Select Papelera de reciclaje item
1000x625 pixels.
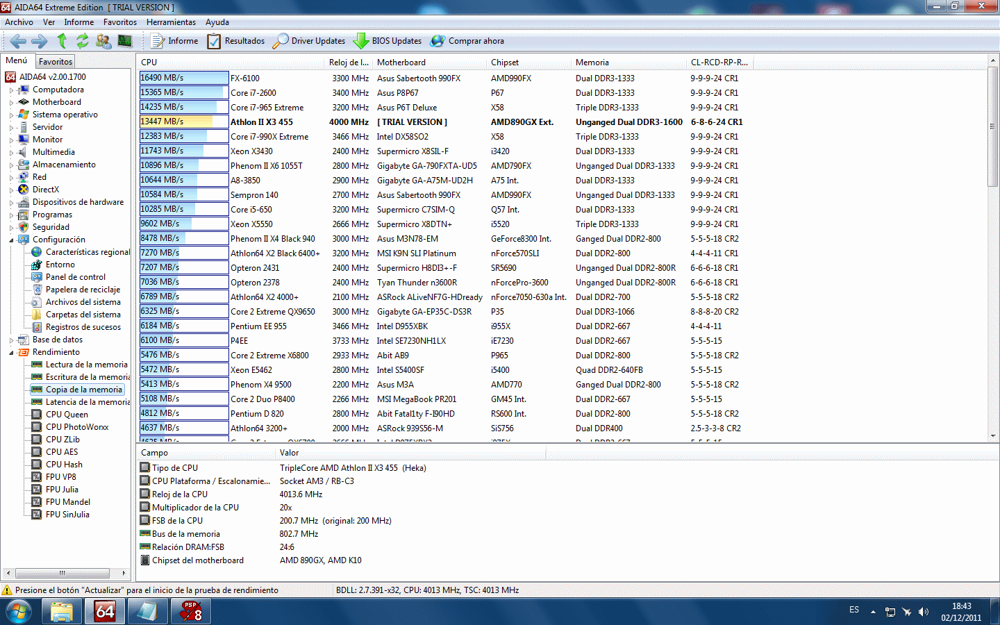click(83, 290)
